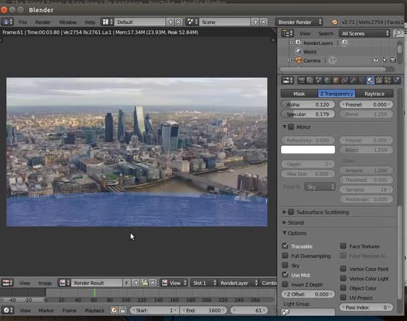
Task: Switch to World properties tab icon
Action: [327, 80]
